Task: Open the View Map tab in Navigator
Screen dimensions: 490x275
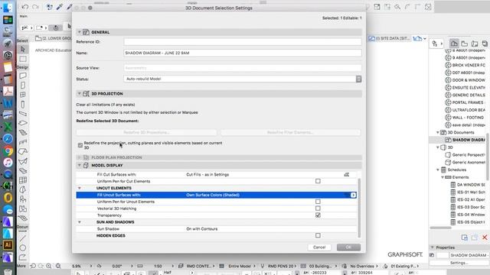Action: coord(465,44)
